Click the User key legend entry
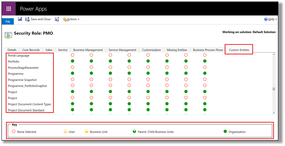Image resolution: width=285 pixels, height=146 pixels. pyautogui.click(x=69, y=132)
